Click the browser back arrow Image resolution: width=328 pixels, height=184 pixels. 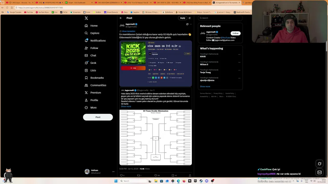coord(3,8)
